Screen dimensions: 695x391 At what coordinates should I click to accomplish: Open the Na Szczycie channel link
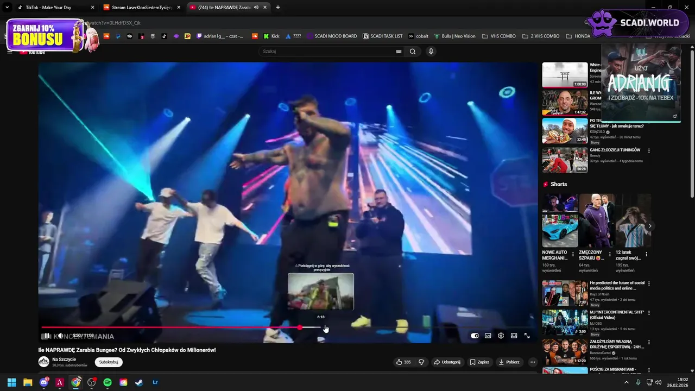pyautogui.click(x=64, y=360)
